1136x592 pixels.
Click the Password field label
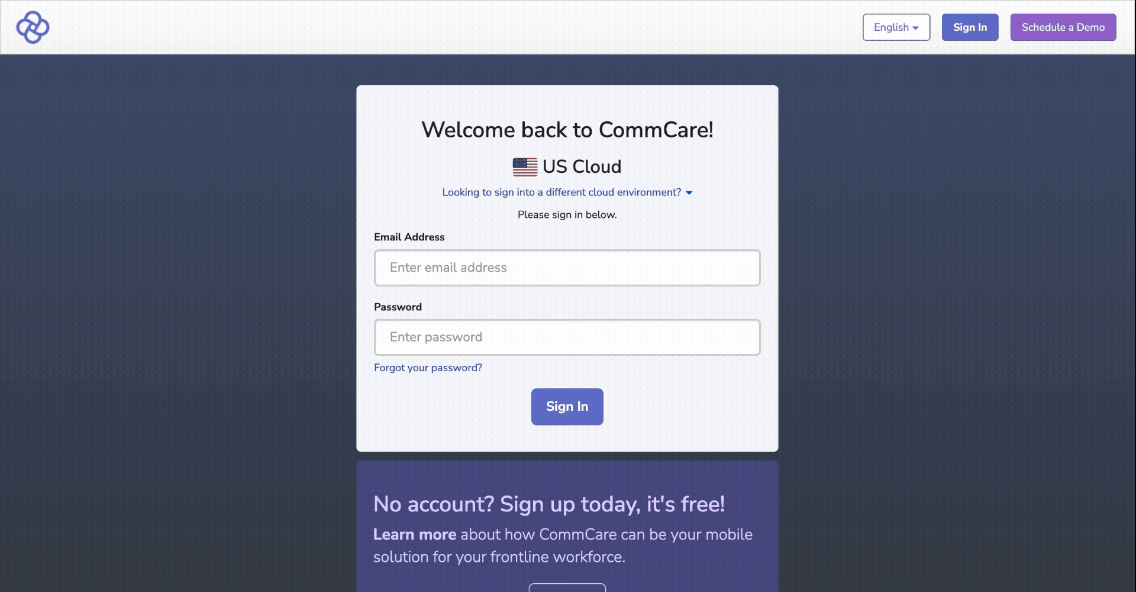(x=398, y=307)
